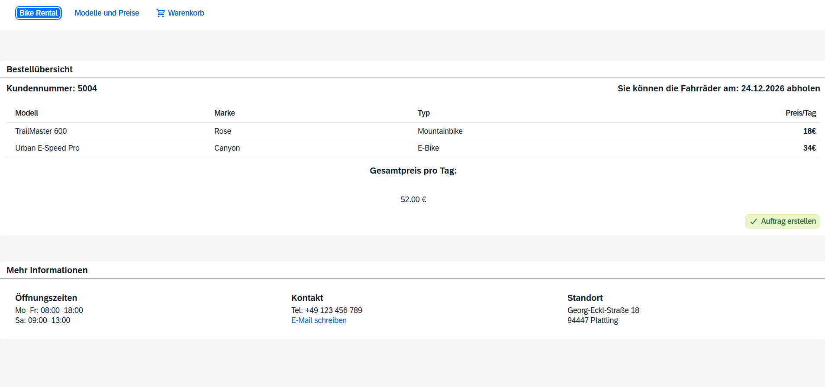This screenshot has height=387, width=825.
Task: Open the Warenkorb text link
Action: (186, 13)
